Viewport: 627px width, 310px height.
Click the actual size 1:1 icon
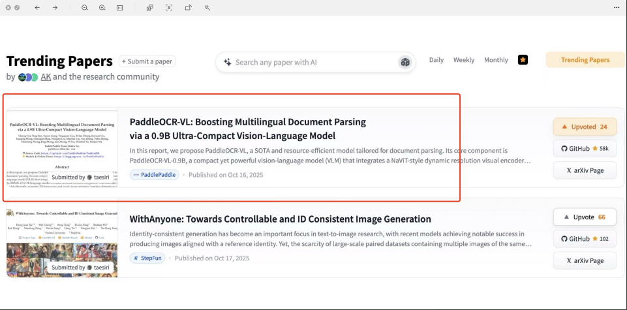pyautogui.click(x=119, y=8)
